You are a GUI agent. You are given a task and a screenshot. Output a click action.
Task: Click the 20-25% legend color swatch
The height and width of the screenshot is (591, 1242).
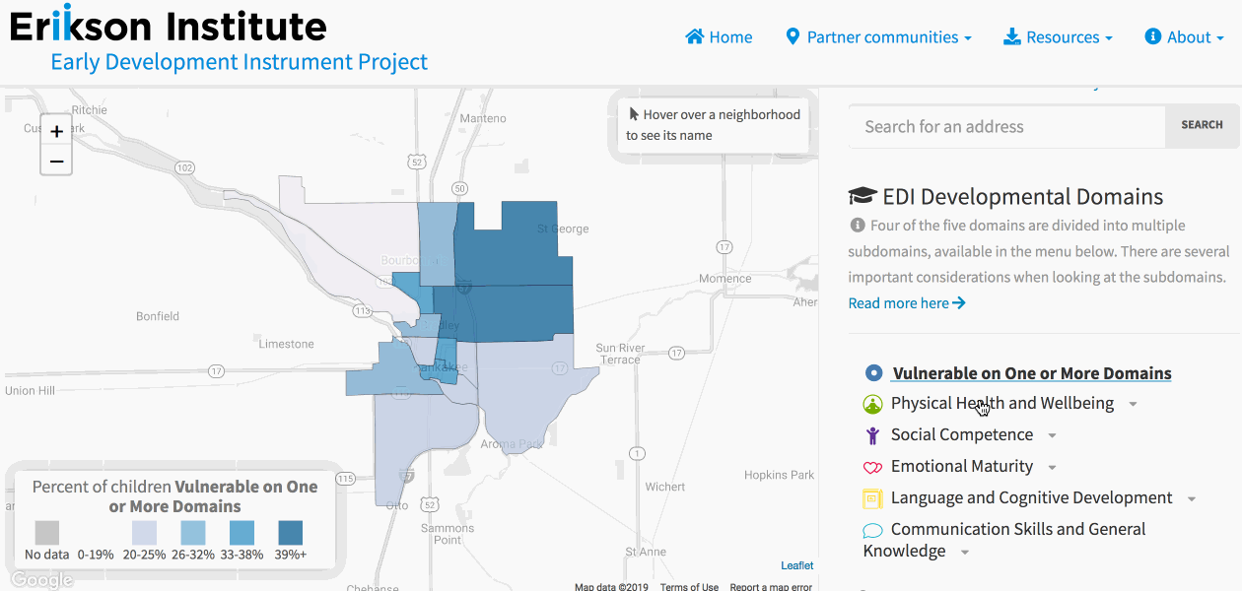pyautogui.click(x=144, y=533)
